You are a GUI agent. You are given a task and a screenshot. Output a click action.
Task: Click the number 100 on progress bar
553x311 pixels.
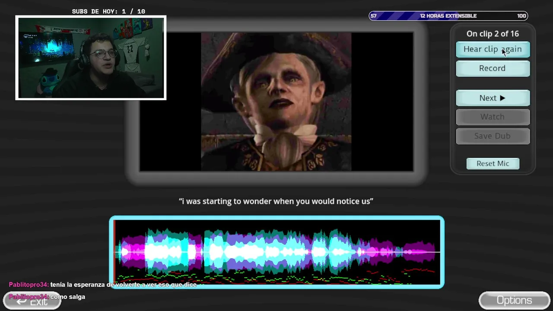[521, 16]
